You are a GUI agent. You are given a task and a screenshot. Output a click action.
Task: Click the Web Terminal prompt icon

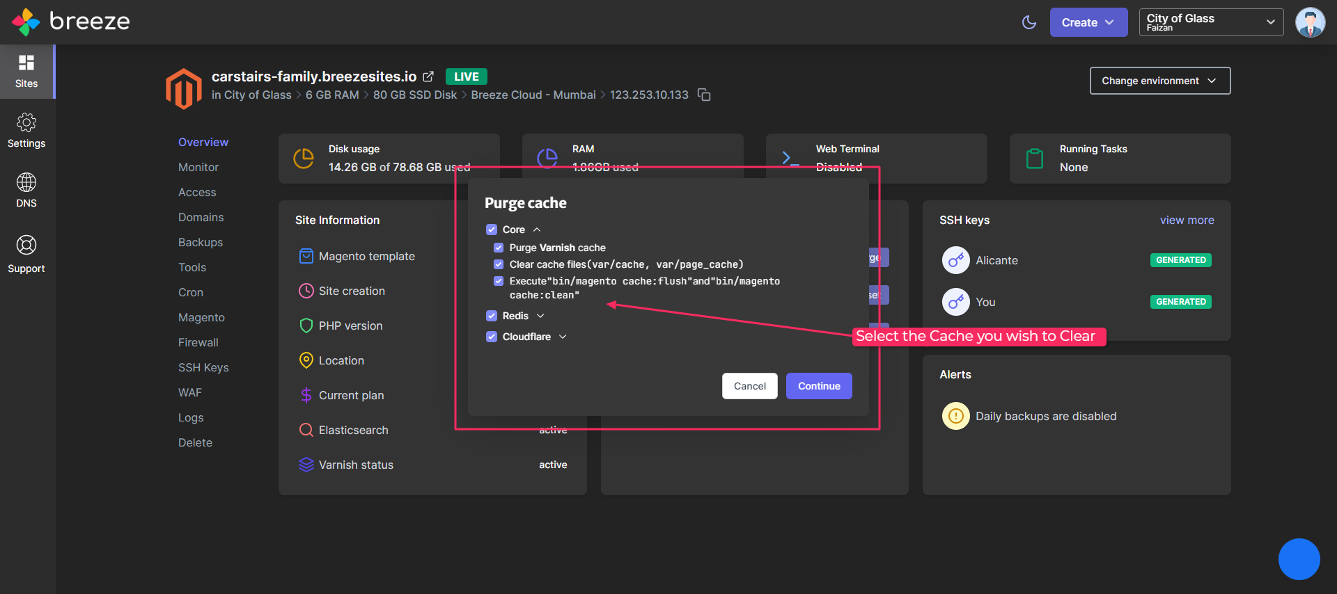pyautogui.click(x=790, y=159)
